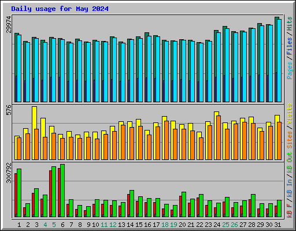Click the green kB Out bar, day 5

click(x=54, y=192)
